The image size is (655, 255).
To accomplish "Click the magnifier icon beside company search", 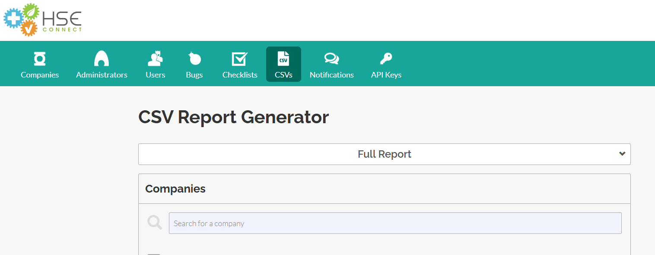I will [x=155, y=223].
